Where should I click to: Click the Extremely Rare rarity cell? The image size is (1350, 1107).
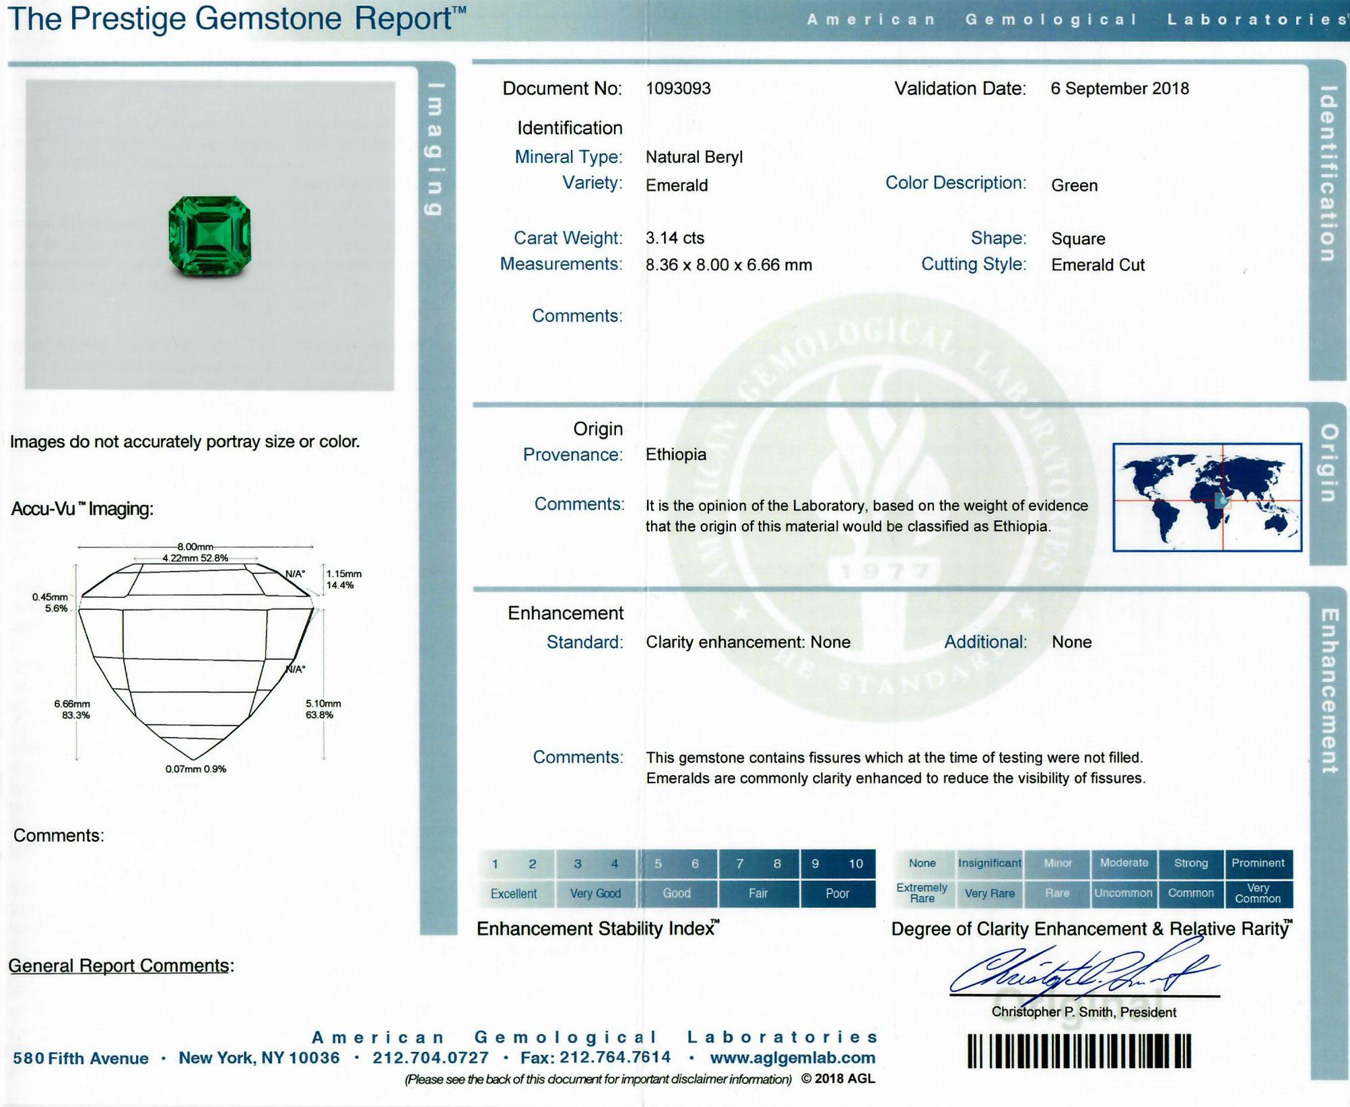(x=922, y=894)
